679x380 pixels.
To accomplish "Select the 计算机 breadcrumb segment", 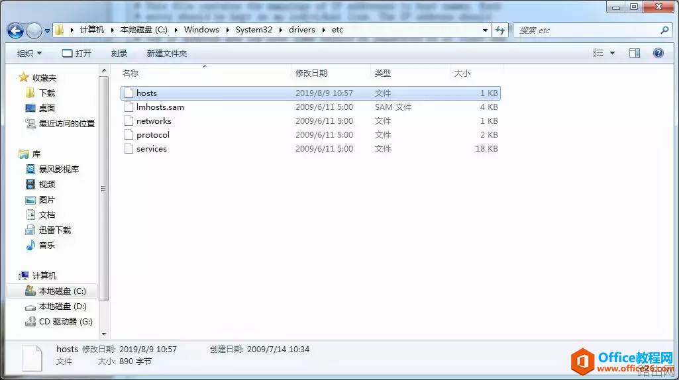I will pyautogui.click(x=92, y=29).
